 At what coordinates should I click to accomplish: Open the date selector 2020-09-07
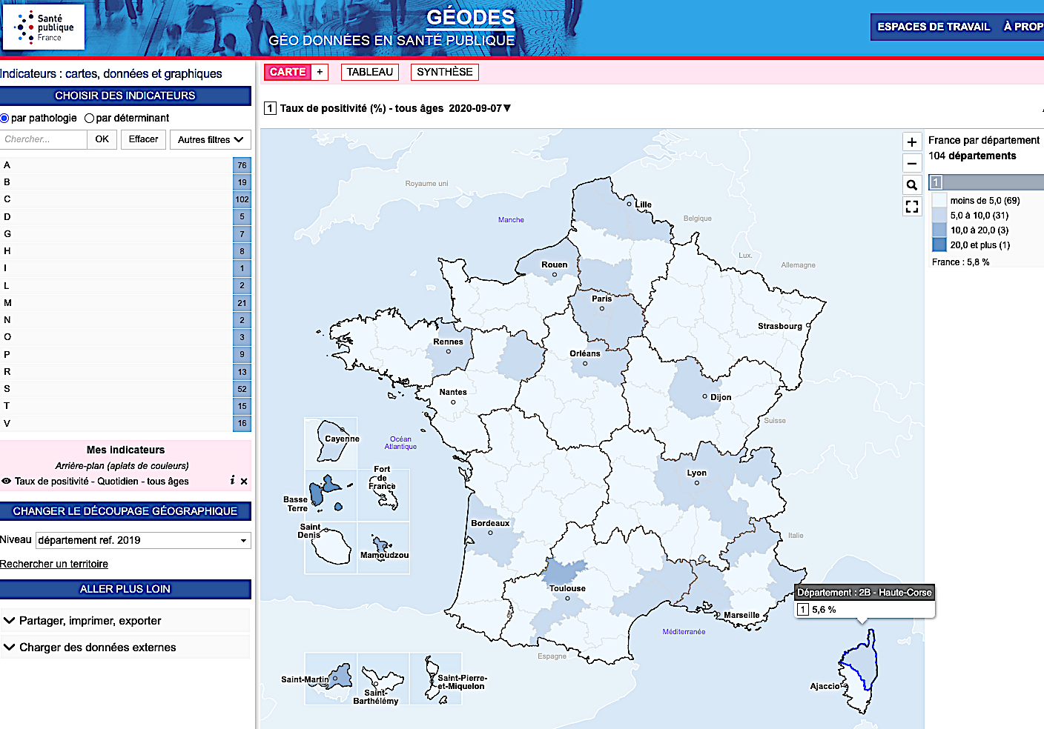(480, 108)
